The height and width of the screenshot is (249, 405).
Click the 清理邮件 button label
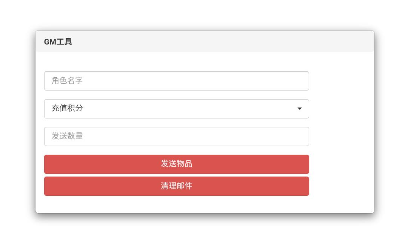(176, 186)
